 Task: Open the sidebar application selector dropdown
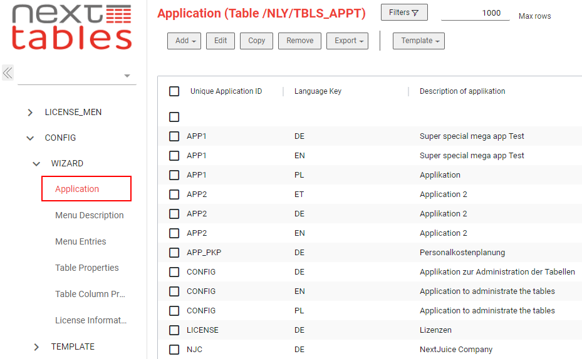(77, 76)
